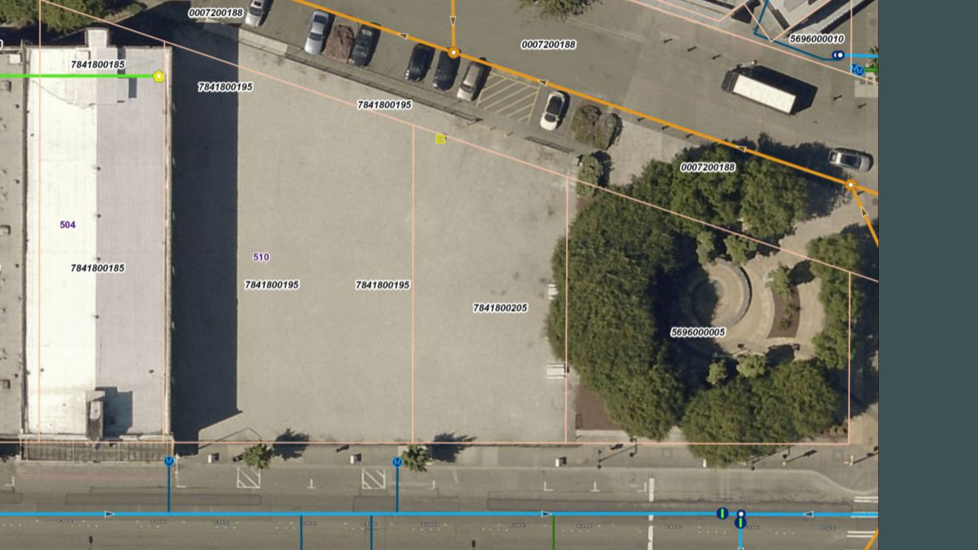Click the double M meter symbol
The height and width of the screenshot is (550, 978).
[857, 70]
